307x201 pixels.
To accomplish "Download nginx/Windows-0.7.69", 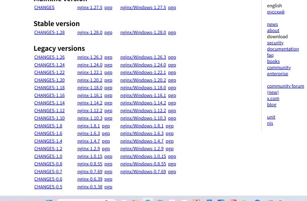I will point(143,172).
